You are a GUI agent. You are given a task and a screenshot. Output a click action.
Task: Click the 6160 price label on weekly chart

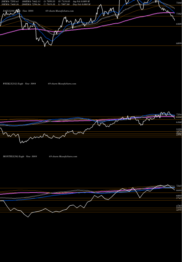coord(179,122)
